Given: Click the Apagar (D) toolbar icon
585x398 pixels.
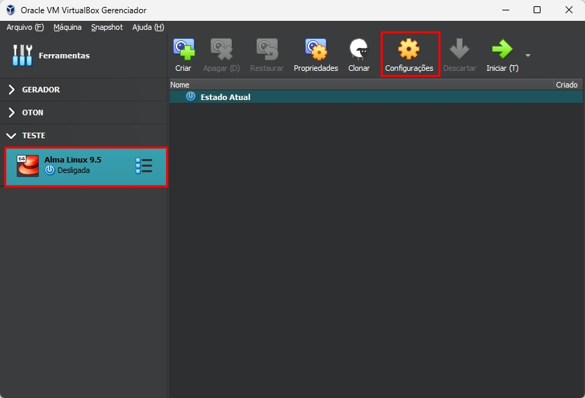Looking at the screenshot, I should tap(222, 49).
